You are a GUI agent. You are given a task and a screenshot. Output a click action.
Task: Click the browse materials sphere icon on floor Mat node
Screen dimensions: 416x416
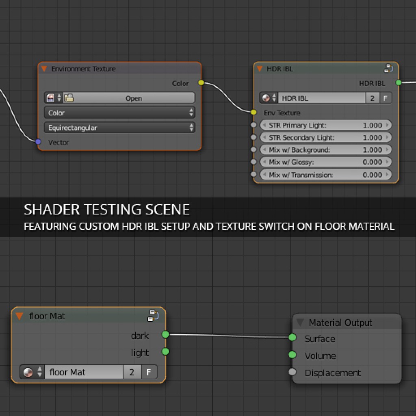click(x=28, y=372)
